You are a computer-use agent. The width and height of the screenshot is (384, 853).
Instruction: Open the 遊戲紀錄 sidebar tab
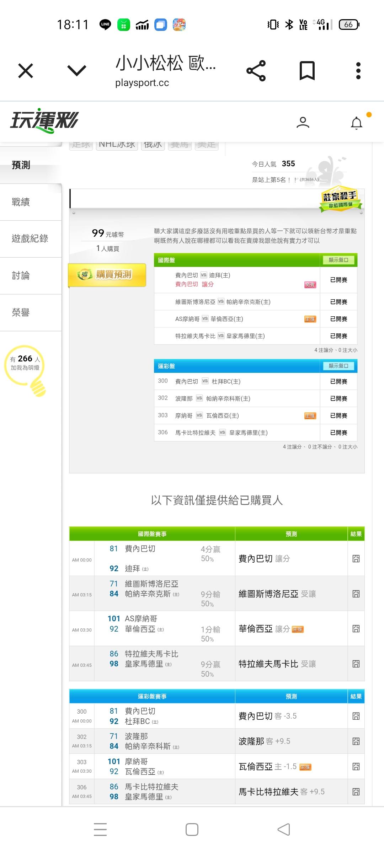(31, 238)
